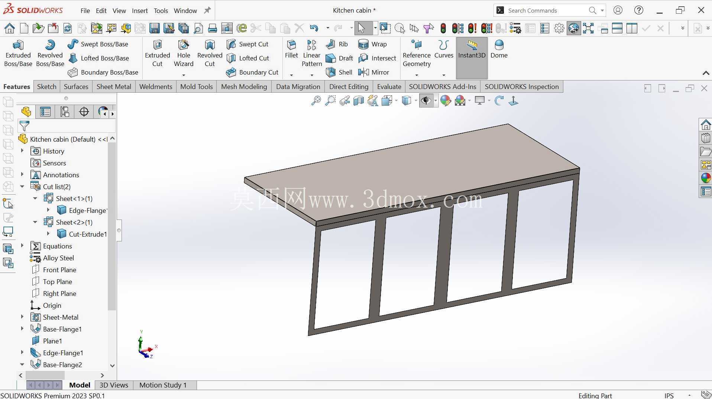The height and width of the screenshot is (399, 712).
Task: Use the Draft tool
Action: coord(339,58)
